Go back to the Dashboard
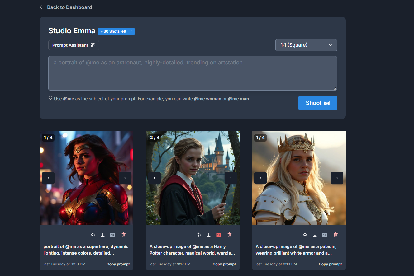 (66, 7)
